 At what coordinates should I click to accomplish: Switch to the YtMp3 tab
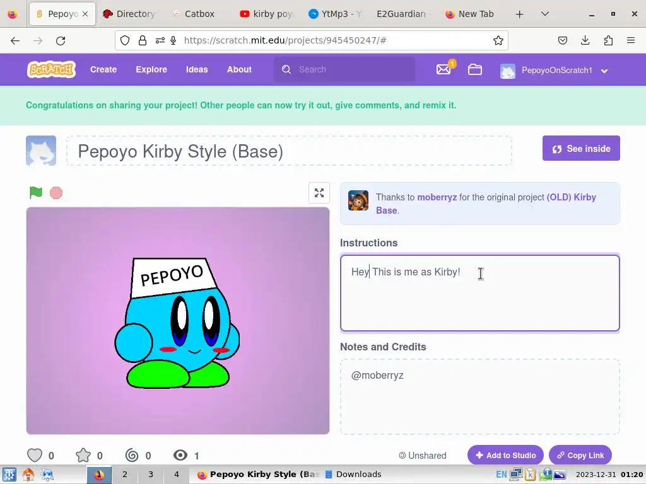click(334, 14)
